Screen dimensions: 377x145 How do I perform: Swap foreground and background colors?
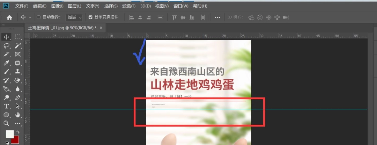coord(17,132)
